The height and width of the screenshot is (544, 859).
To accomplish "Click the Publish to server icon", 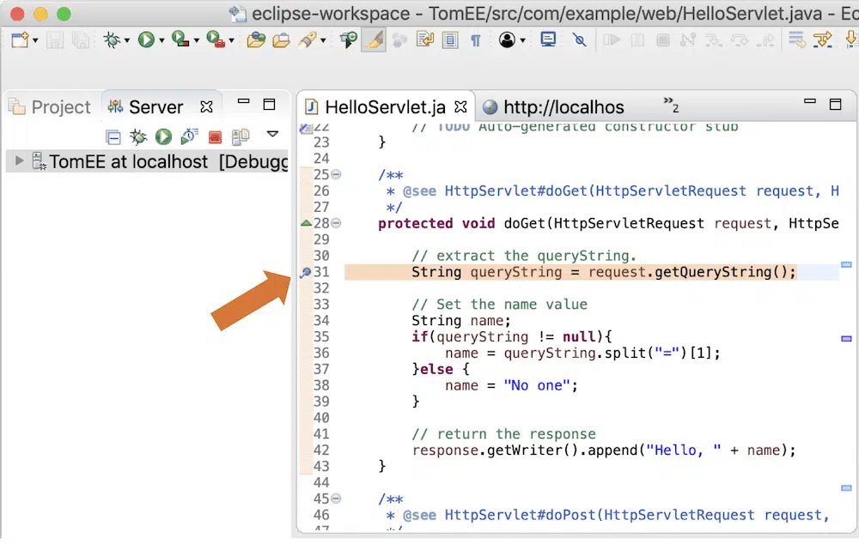I will [x=241, y=137].
